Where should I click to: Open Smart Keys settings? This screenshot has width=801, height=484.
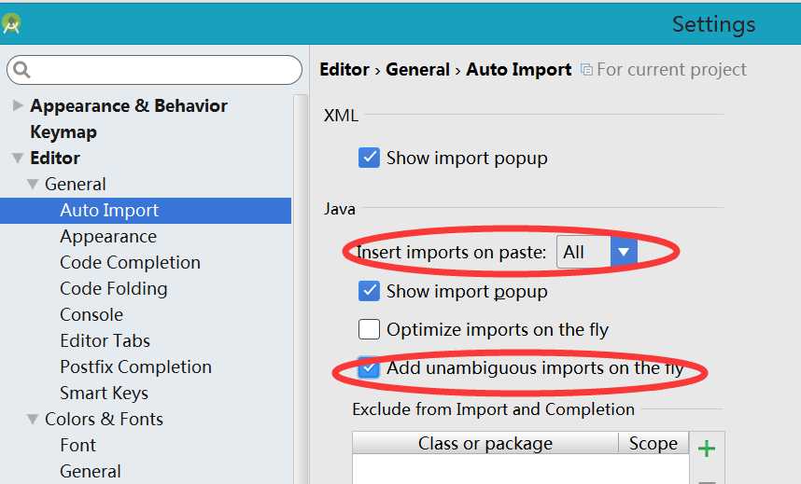click(104, 394)
